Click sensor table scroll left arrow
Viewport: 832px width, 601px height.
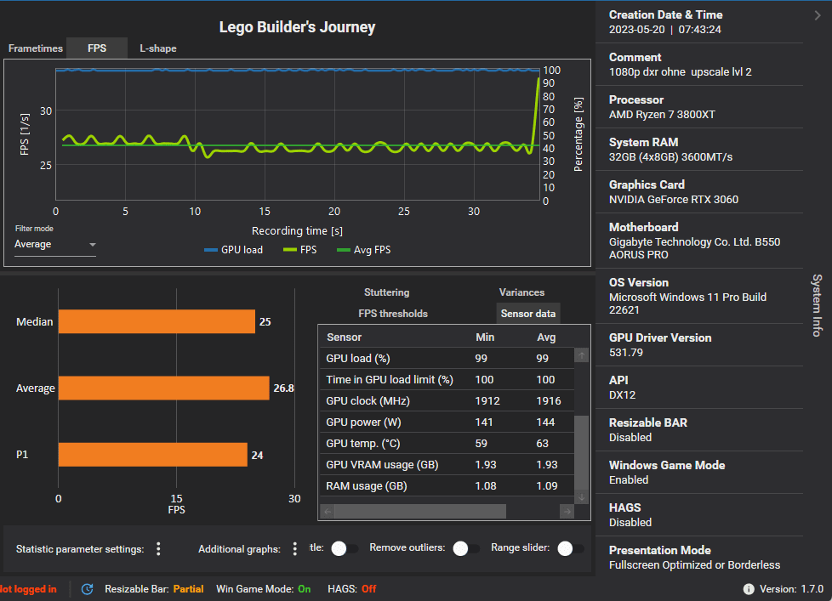[x=328, y=512]
